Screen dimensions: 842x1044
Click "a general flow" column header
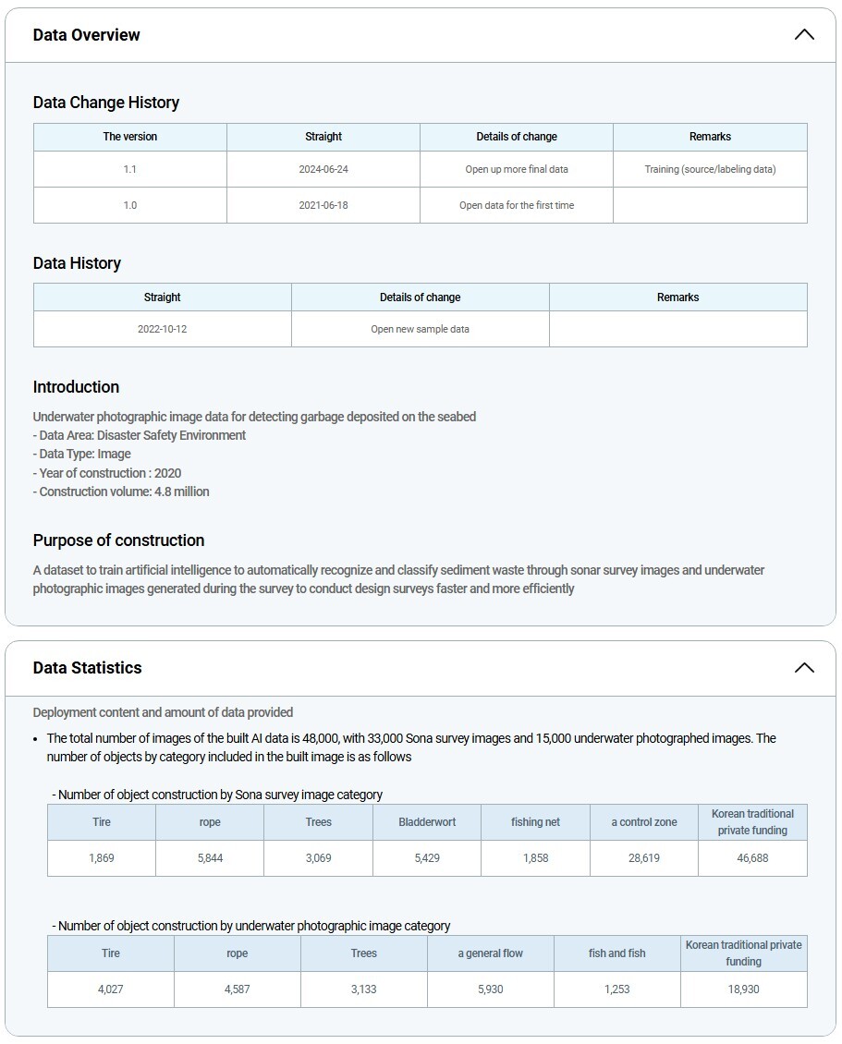[491, 953]
